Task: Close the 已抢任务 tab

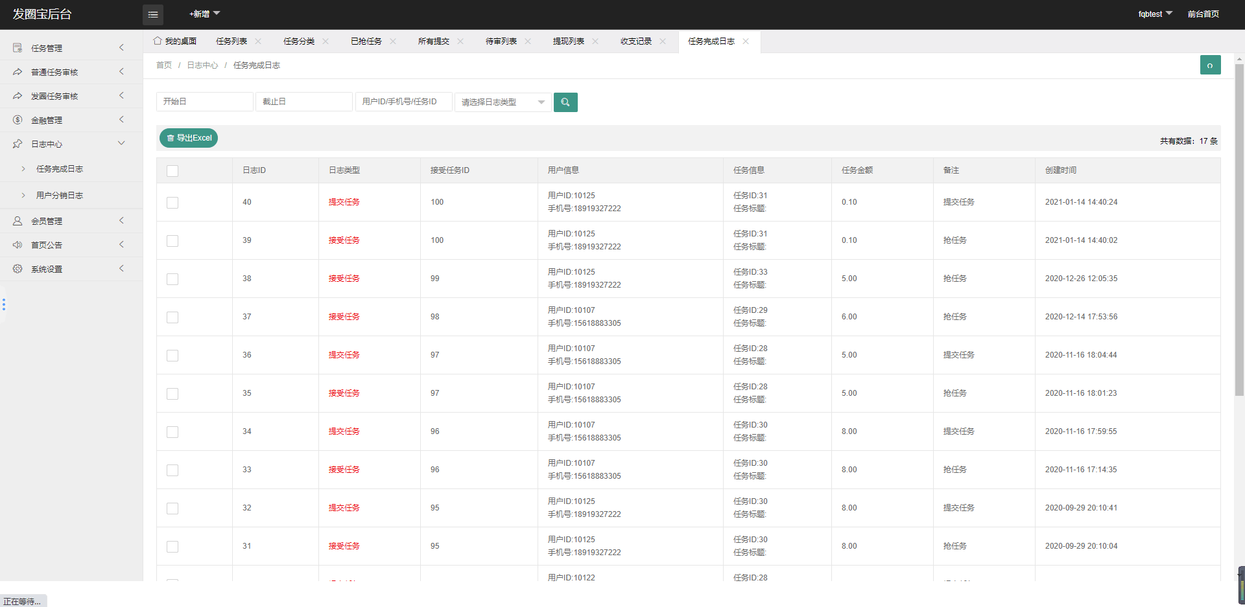Action: (x=393, y=41)
